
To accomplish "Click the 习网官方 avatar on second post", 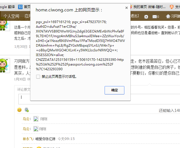I will 4,66.
